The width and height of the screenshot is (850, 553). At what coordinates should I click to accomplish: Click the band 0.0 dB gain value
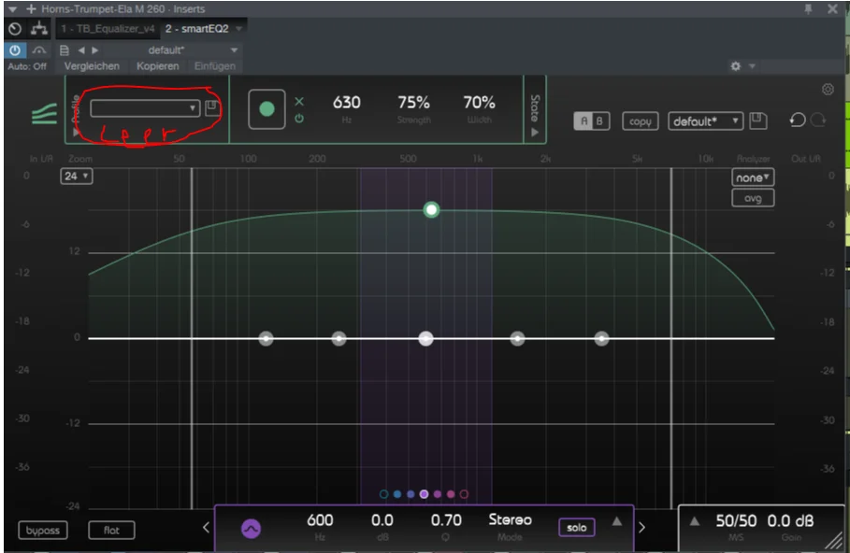[x=382, y=520]
